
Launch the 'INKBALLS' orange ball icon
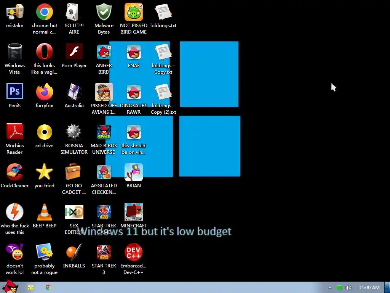tap(74, 252)
